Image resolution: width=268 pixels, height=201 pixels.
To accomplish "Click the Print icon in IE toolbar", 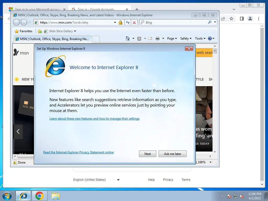I will click(157, 39).
